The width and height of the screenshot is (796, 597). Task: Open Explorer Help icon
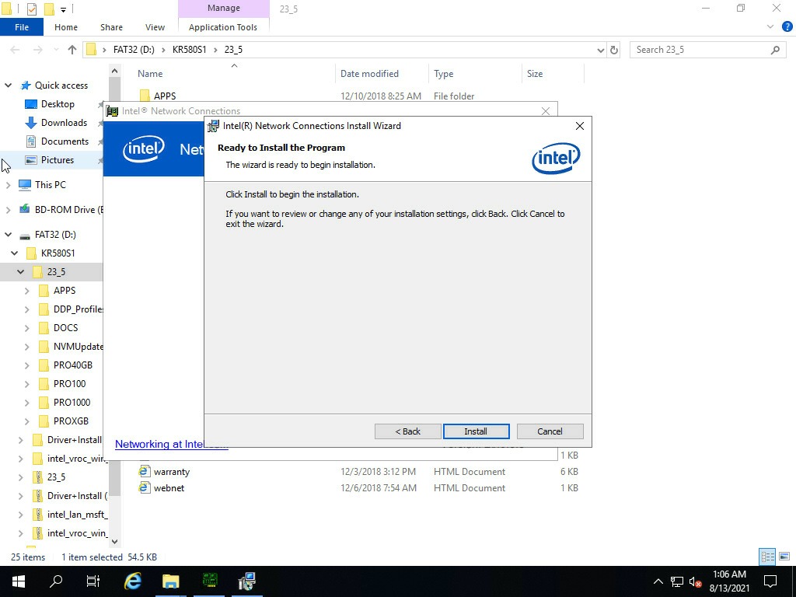787,27
